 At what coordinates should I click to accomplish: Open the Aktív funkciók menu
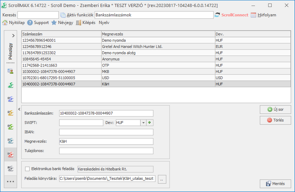point(80,15)
